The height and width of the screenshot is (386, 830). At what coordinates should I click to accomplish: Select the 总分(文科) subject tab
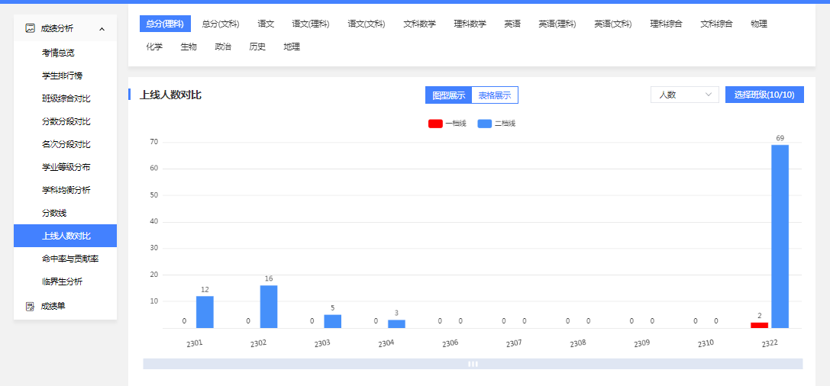[220, 24]
